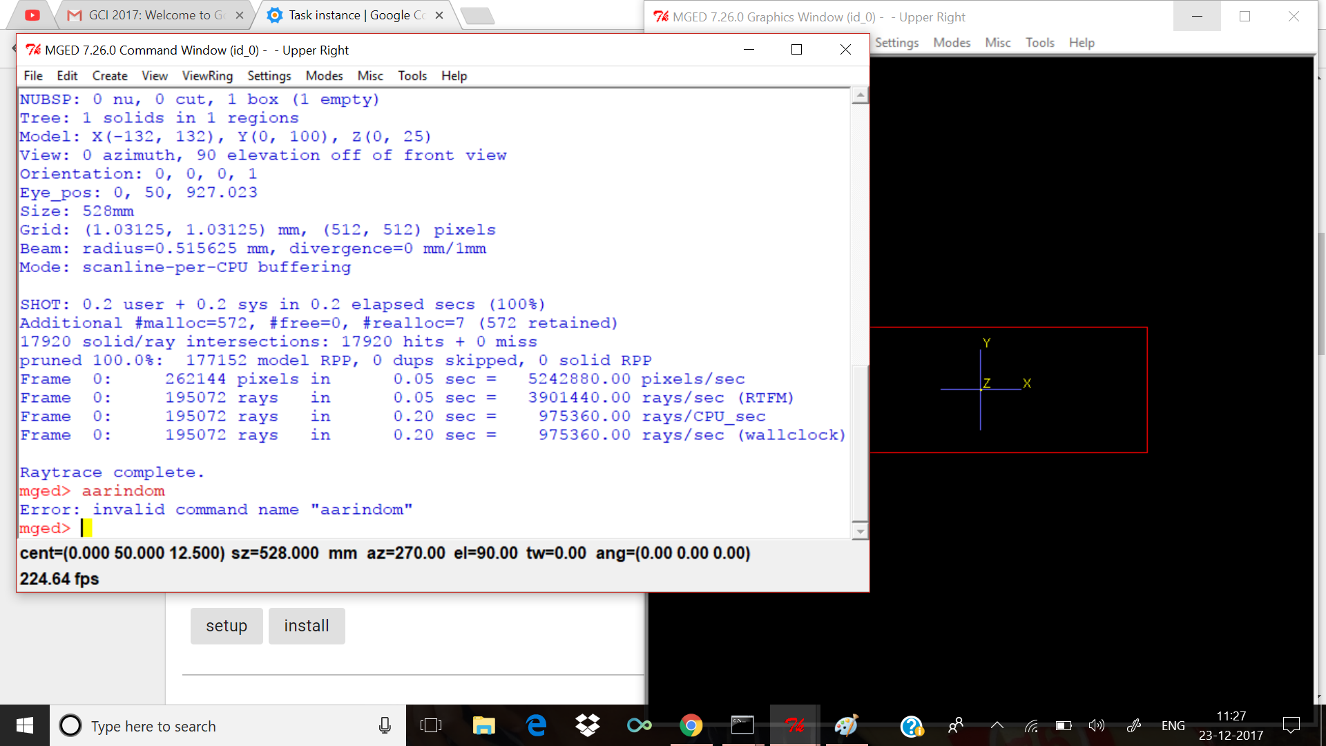Click Get Help icon on taskbar
This screenshot has height=746, width=1326.
coord(912,725)
